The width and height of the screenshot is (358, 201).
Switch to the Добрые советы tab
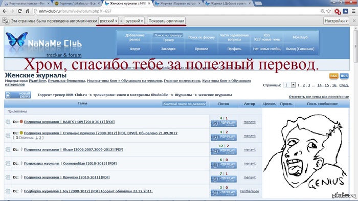228,4
